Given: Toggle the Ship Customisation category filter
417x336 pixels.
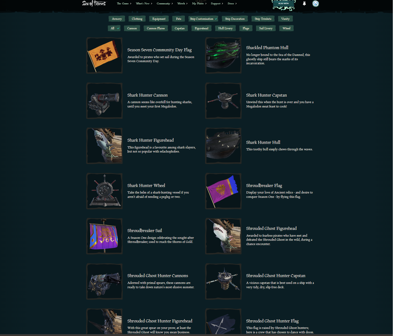Looking at the screenshot, I should click(203, 19).
